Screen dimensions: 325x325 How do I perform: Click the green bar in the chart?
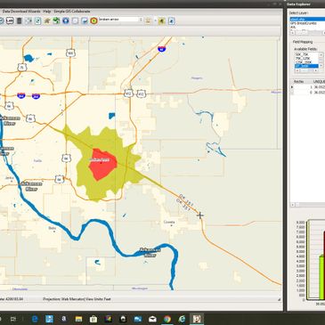(x=321, y=277)
